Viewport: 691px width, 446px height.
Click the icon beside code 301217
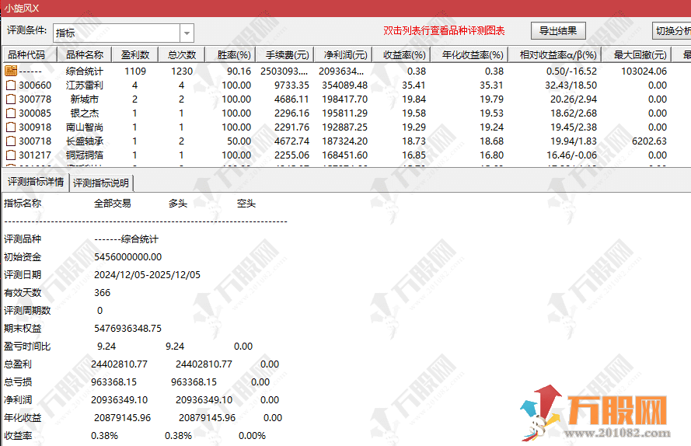(x=11, y=155)
